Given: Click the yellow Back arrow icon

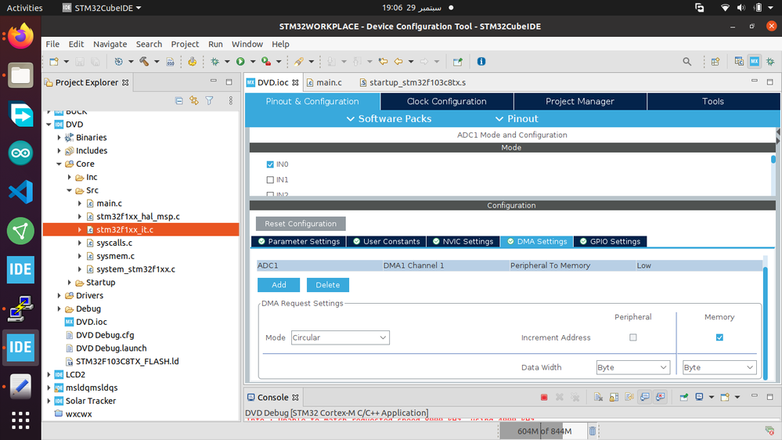Looking at the screenshot, I should (x=398, y=61).
